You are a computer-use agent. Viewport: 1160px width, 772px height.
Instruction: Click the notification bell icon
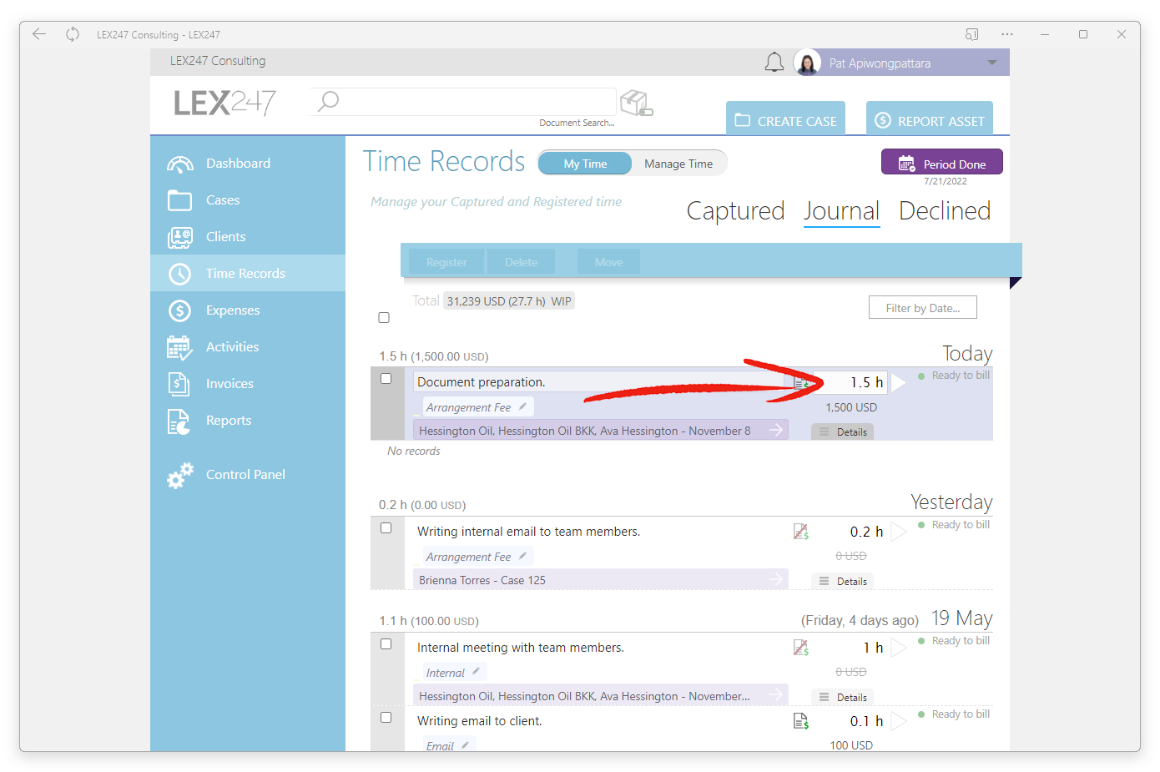click(x=774, y=63)
